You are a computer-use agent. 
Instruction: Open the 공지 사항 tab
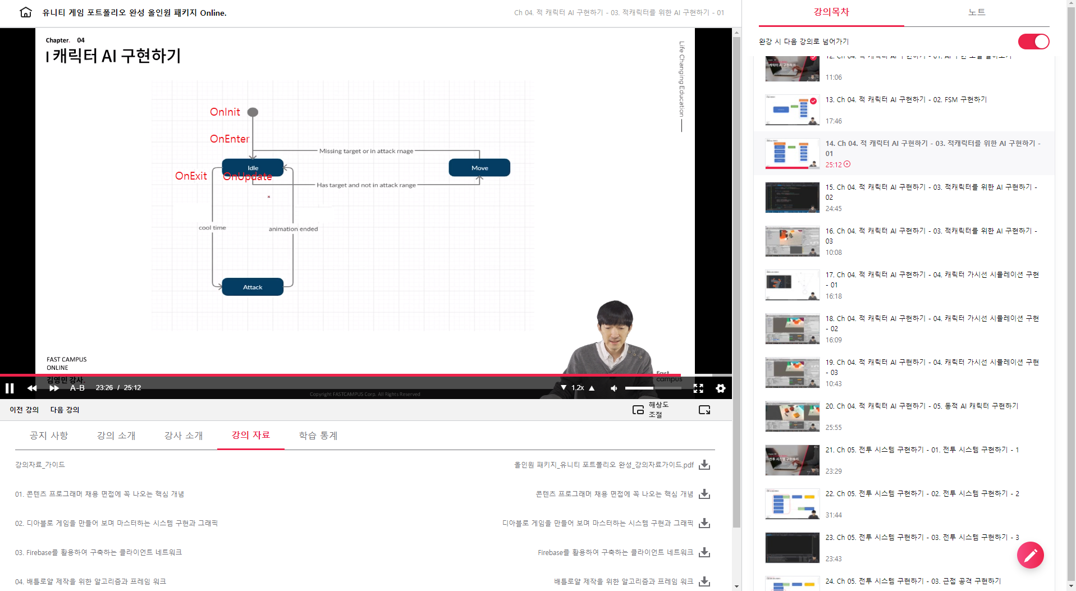click(49, 436)
